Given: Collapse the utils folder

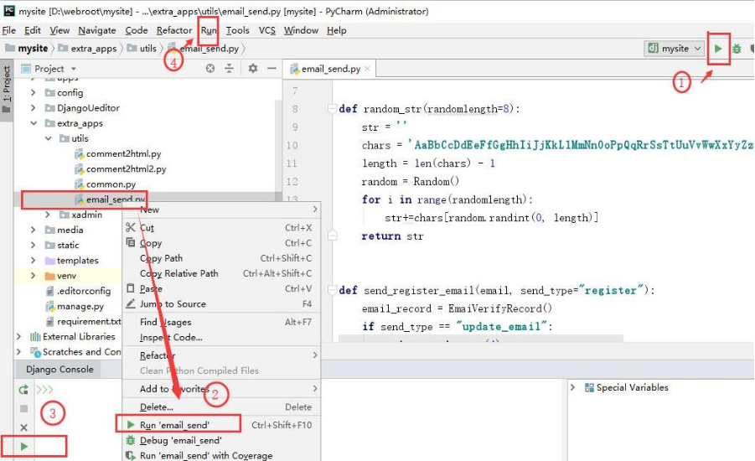Looking at the screenshot, I should tap(48, 138).
